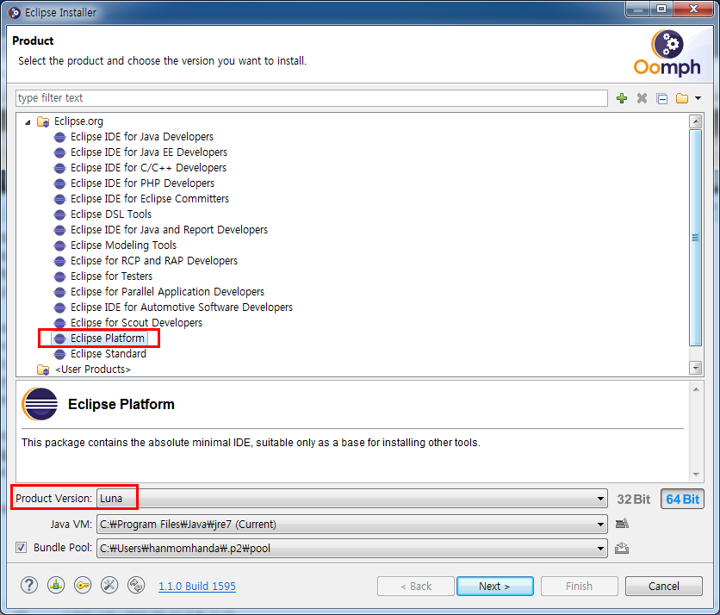Select Eclipse for Testers entry
This screenshot has height=615, width=720.
(112, 276)
